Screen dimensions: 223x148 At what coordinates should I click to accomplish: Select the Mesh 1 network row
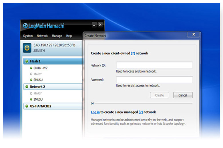click(x=53, y=61)
